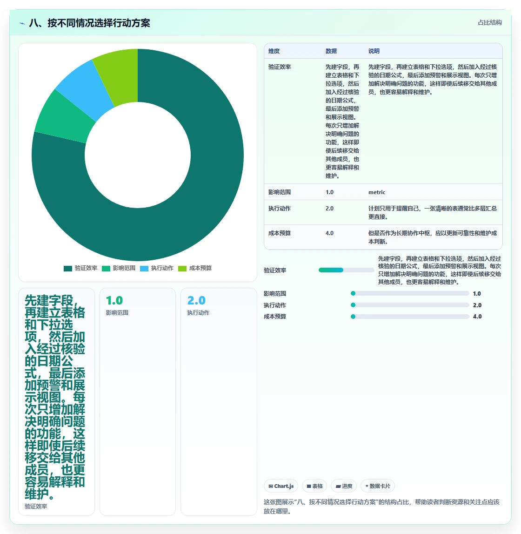Toggle 验证效率 legend color swatch

point(68,268)
